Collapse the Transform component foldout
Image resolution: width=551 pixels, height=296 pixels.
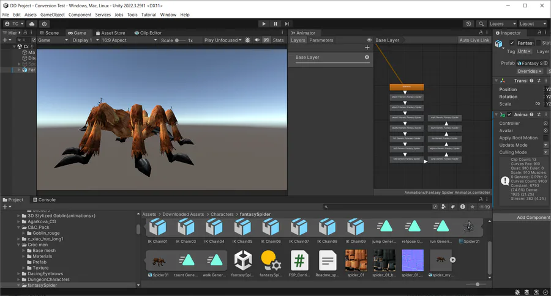(x=496, y=80)
